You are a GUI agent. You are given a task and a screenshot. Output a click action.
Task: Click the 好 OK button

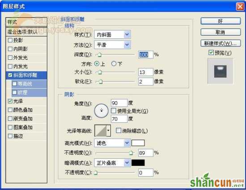click(x=221, y=21)
